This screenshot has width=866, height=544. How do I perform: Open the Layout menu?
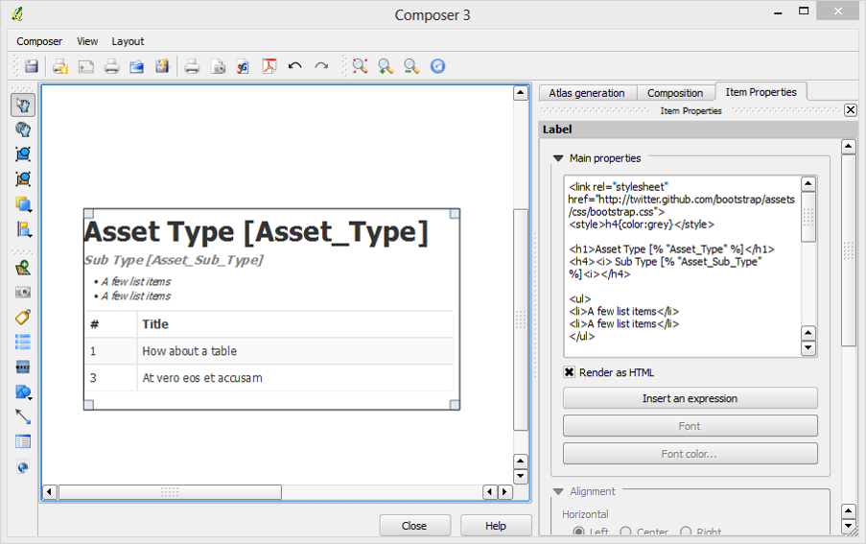coord(128,41)
